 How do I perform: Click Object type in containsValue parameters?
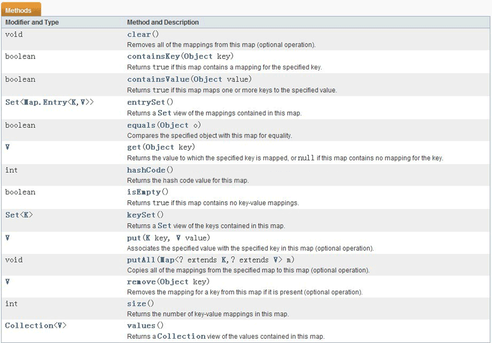[x=208, y=79]
